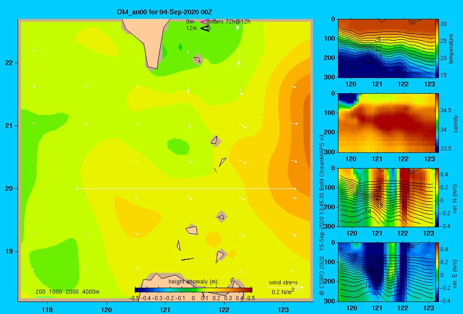Click the '14' isotherm label in the temperature panel
This screenshot has width=463, height=314.
(x=368, y=62)
